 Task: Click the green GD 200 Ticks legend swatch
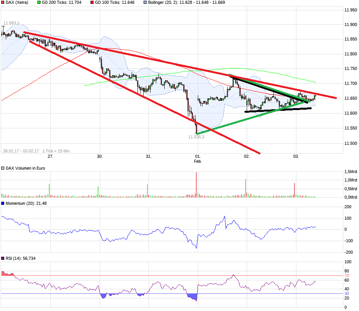pyautogui.click(x=39, y=3)
